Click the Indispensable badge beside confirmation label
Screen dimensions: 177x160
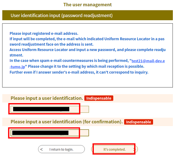click(x=139, y=122)
